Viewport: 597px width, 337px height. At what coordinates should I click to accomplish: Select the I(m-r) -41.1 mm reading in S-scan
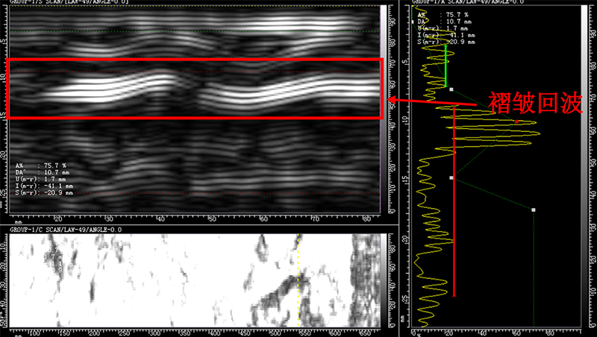[44, 186]
